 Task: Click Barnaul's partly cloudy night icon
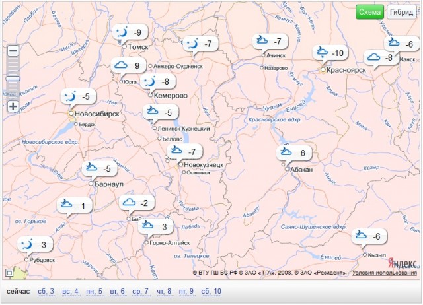[91, 167]
